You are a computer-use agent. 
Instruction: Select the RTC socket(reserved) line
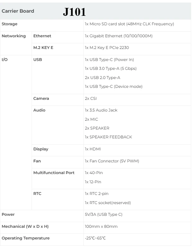point(108,203)
